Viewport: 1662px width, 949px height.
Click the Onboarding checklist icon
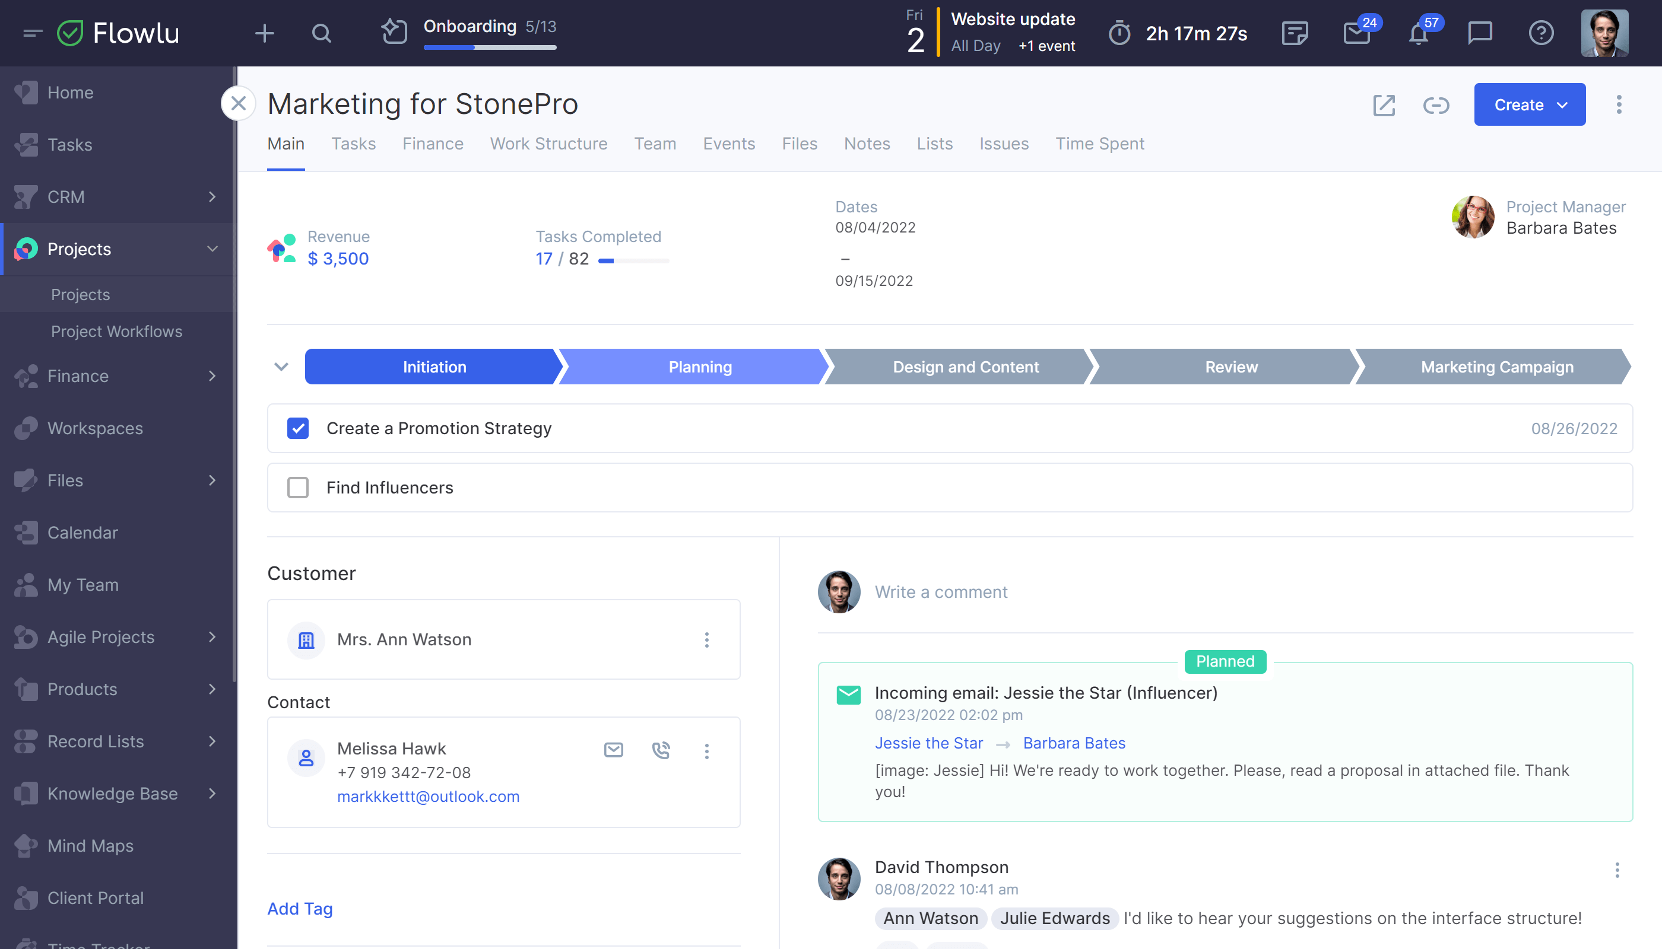point(394,32)
